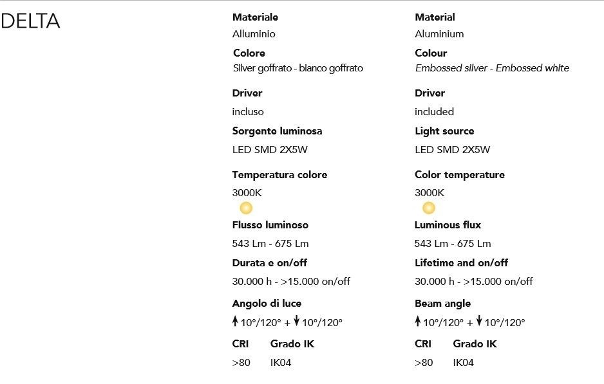Click the Luminous flux heading
The height and width of the screenshot is (384, 604).
(x=448, y=225)
